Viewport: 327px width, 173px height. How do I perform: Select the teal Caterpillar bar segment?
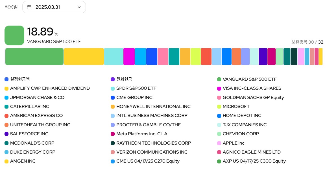click(174, 57)
